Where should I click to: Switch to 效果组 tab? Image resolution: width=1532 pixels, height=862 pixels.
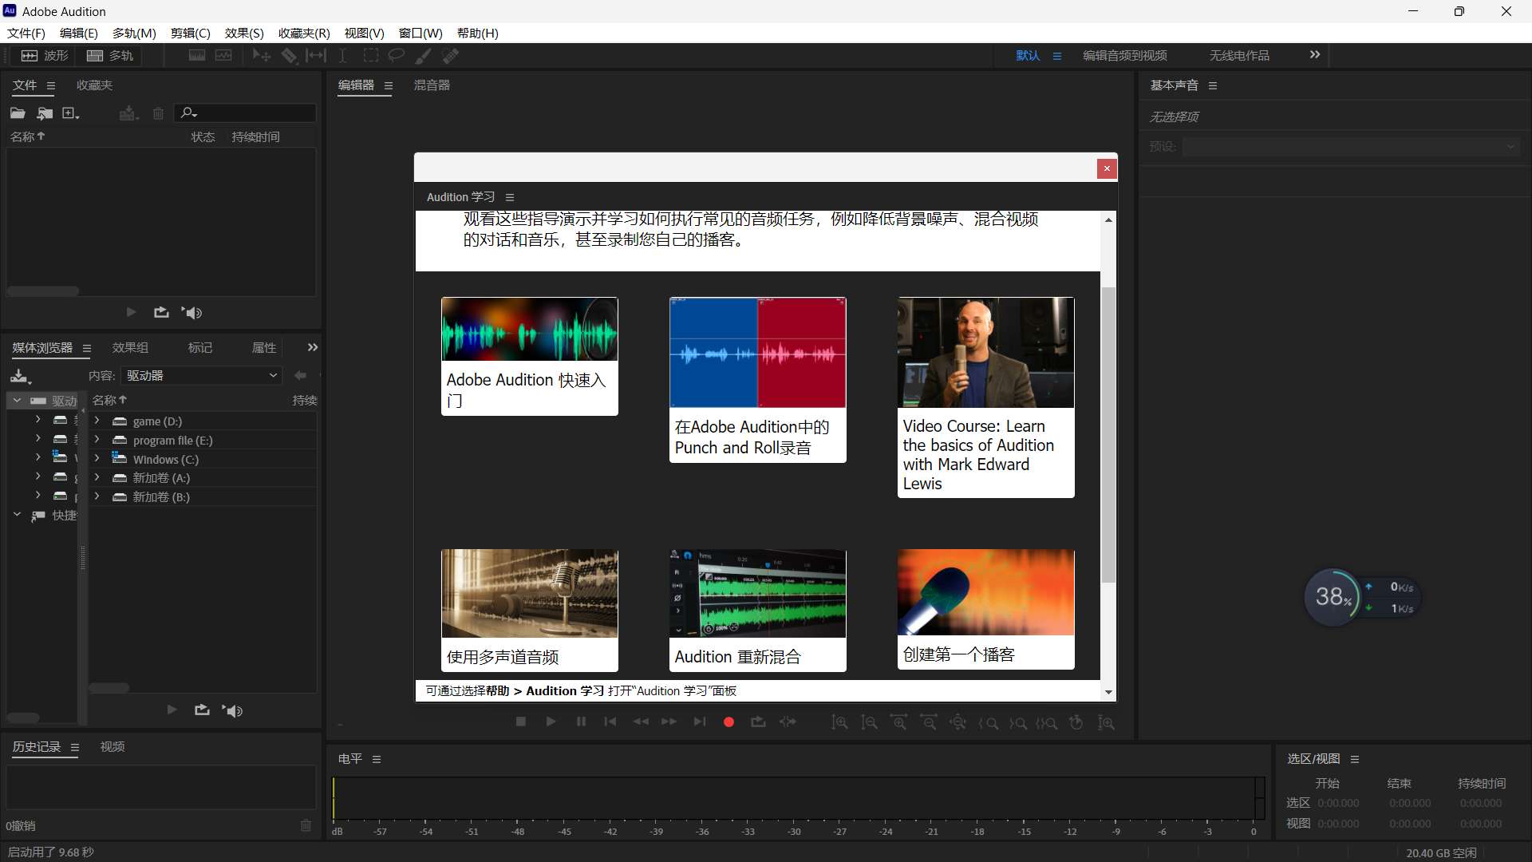pyautogui.click(x=130, y=347)
